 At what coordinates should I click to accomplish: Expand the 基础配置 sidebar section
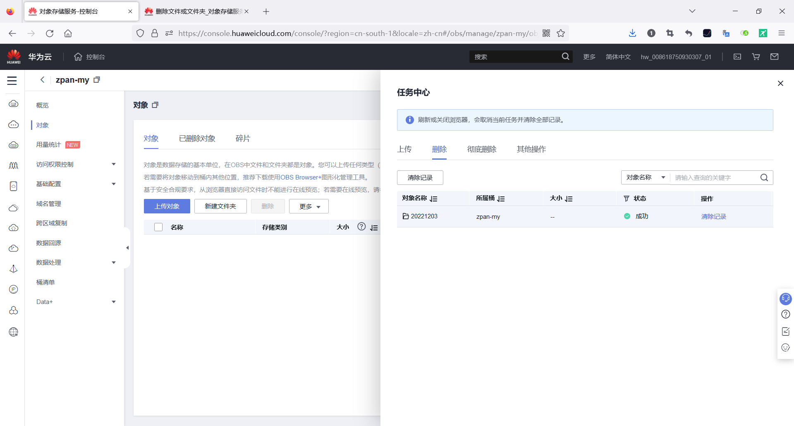coord(48,184)
